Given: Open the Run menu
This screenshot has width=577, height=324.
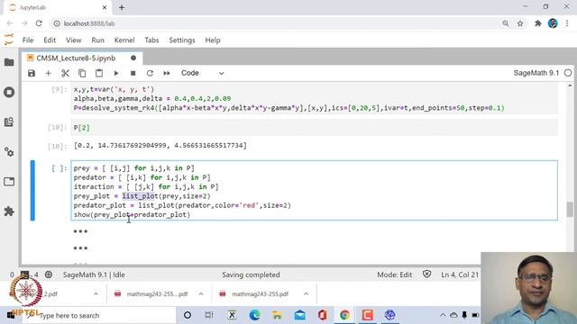Looking at the screenshot, I should point(98,40).
